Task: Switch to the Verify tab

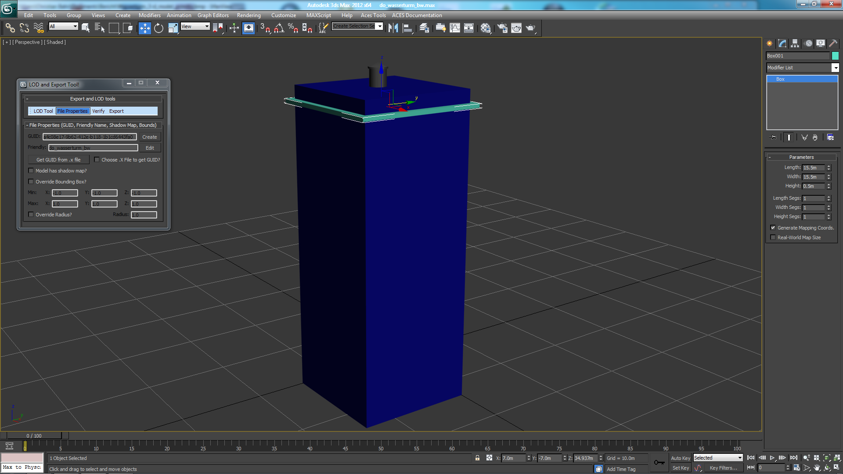Action: 98,111
